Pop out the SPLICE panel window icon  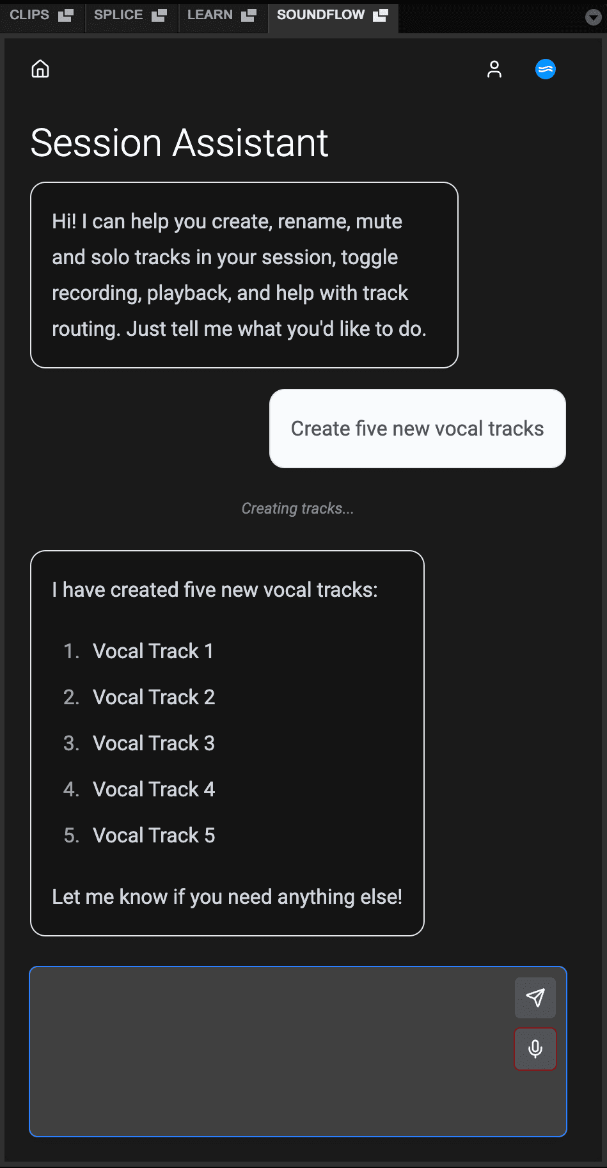159,15
